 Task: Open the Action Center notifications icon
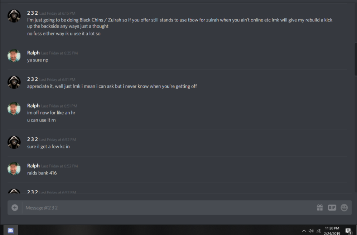click(348, 231)
